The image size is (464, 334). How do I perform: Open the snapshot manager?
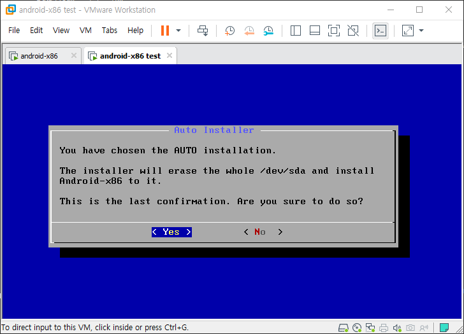268,31
